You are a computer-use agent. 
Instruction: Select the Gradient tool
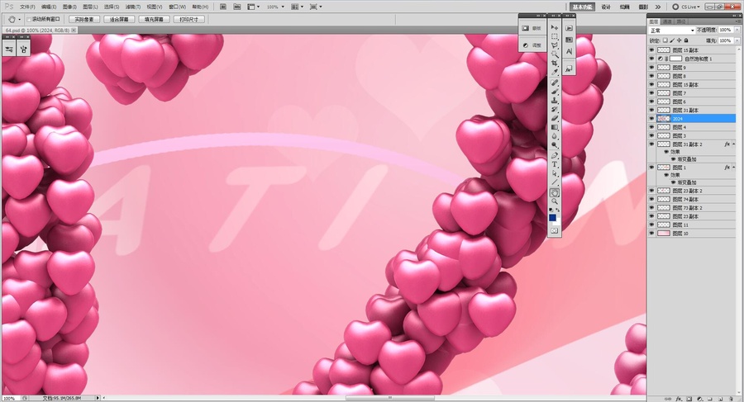(x=554, y=128)
